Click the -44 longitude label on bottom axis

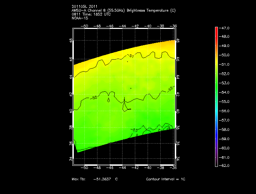click(x=123, y=168)
